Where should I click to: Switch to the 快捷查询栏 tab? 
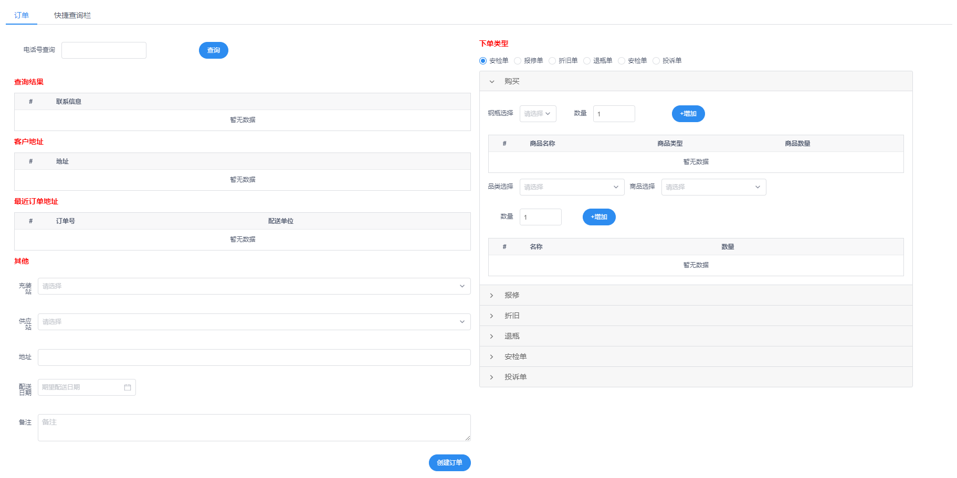(72, 15)
